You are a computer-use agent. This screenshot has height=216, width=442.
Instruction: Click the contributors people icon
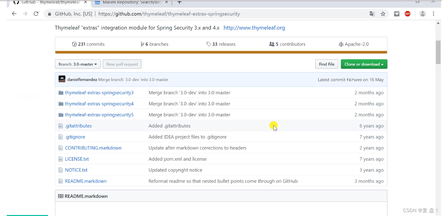tap(272, 44)
